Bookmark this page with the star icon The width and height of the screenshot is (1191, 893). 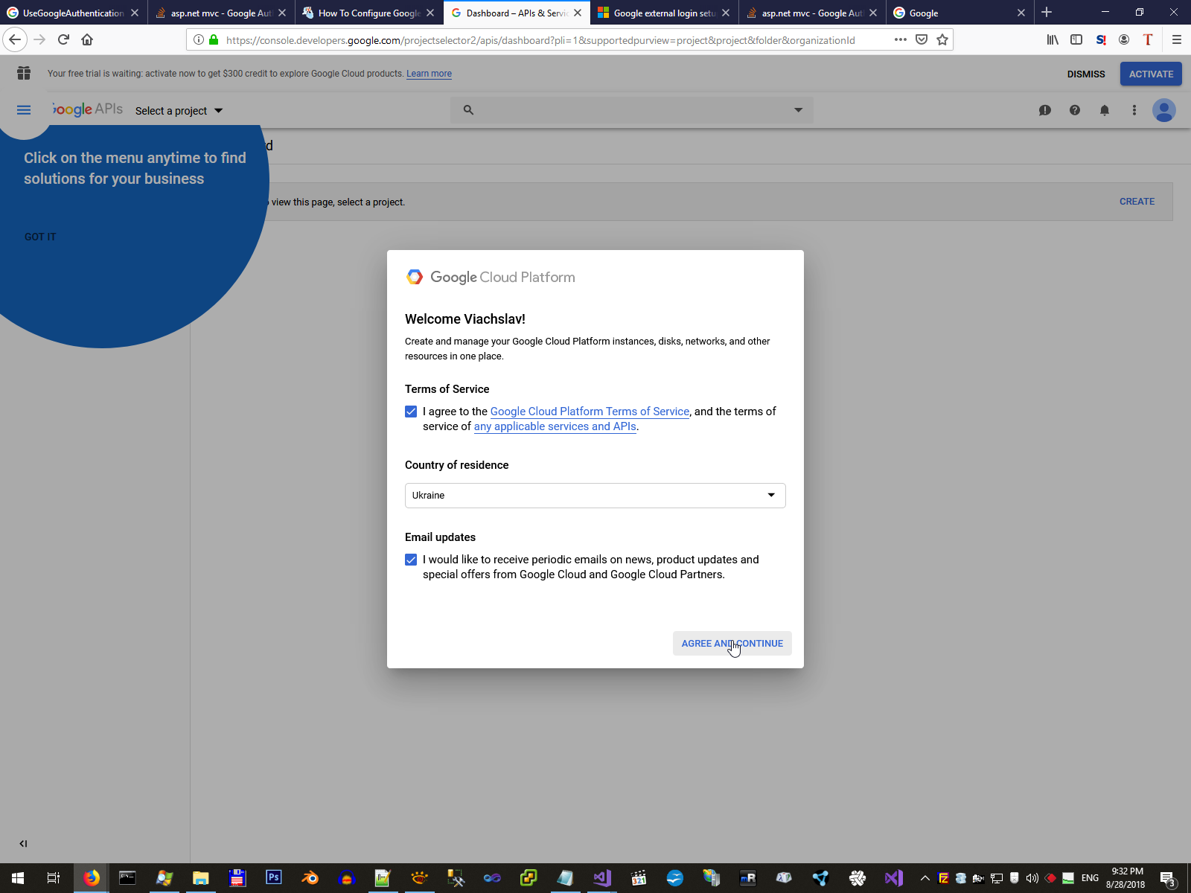pyautogui.click(x=942, y=39)
